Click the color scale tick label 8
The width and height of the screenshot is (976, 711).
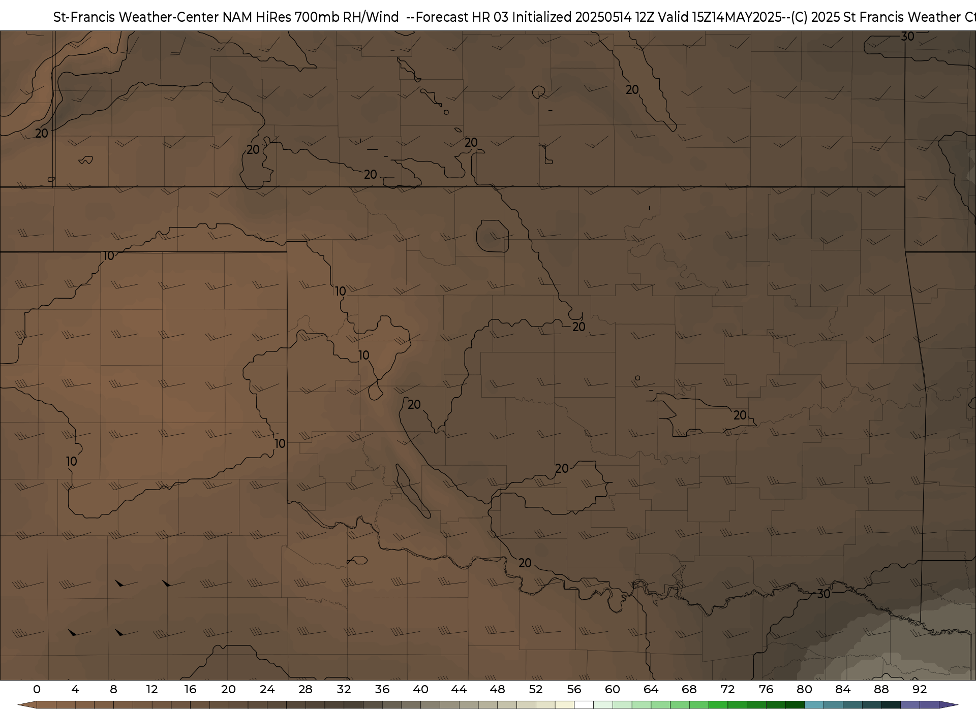pyautogui.click(x=113, y=689)
